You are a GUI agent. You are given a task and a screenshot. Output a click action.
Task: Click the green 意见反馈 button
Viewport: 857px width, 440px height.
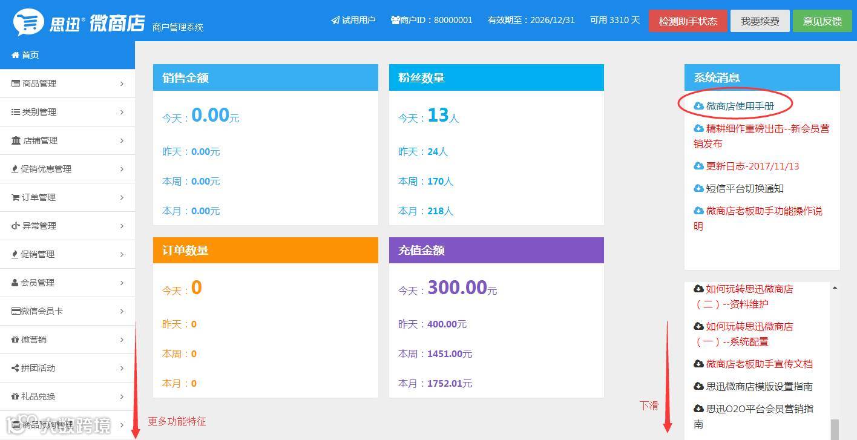[x=823, y=21]
